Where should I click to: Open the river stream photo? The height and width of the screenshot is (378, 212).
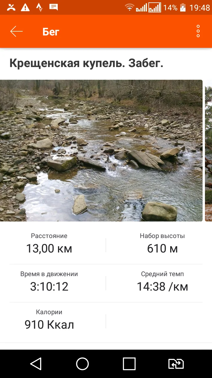pos(101,151)
